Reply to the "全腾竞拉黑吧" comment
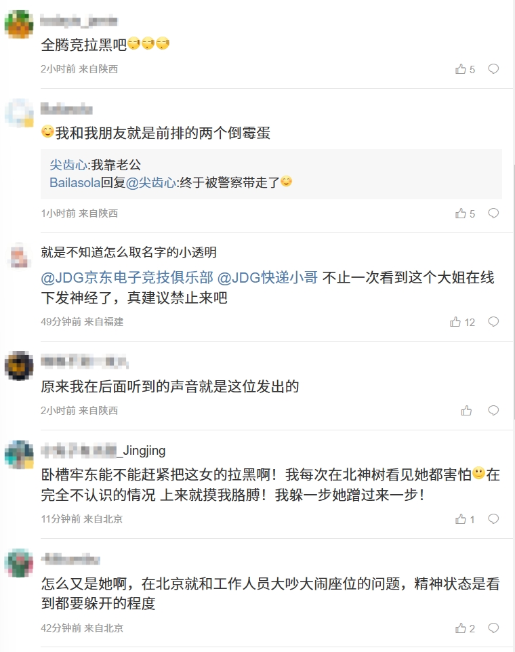The image size is (515, 652). click(x=493, y=69)
